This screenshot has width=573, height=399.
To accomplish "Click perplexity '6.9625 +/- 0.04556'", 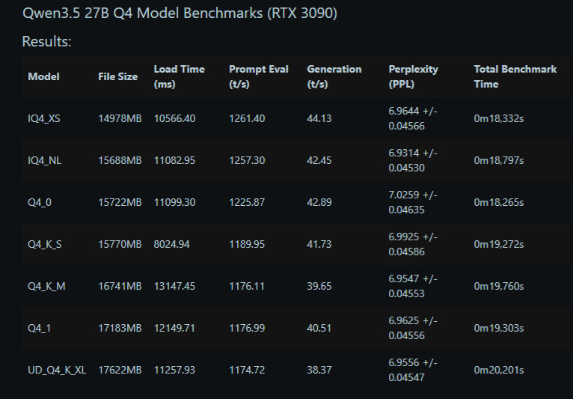I will click(413, 328).
